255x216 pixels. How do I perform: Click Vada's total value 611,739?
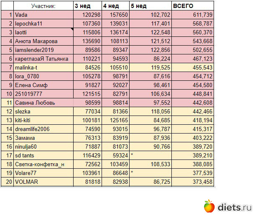(192, 15)
